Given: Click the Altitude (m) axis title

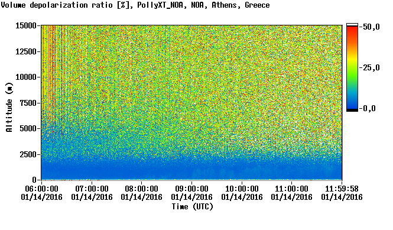Looking at the screenshot, I should 9,107.
